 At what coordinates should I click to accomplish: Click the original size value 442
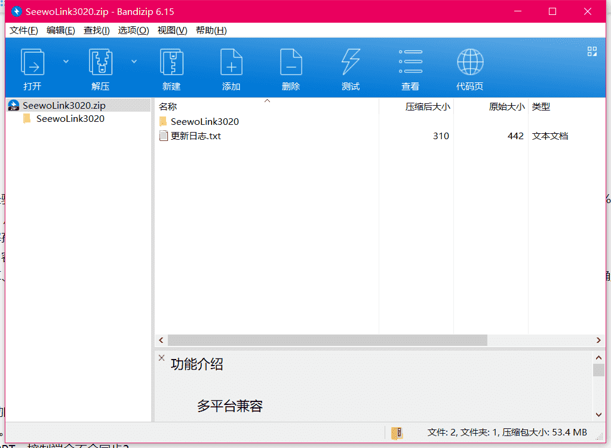[x=516, y=136]
